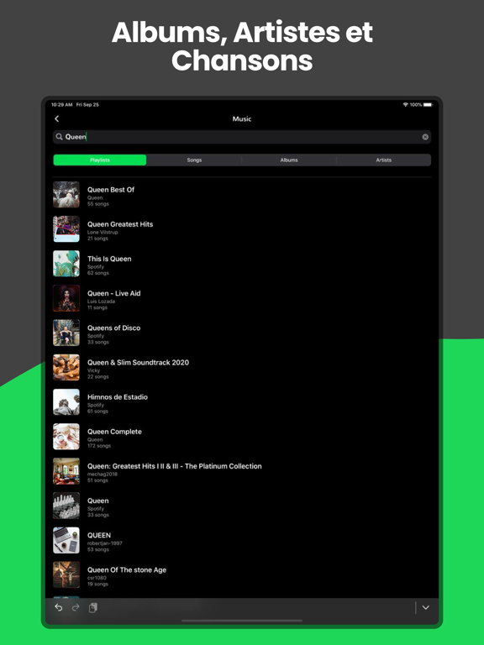
Task: Open Queen Of The stone Age thumbnail
Action: pos(66,574)
